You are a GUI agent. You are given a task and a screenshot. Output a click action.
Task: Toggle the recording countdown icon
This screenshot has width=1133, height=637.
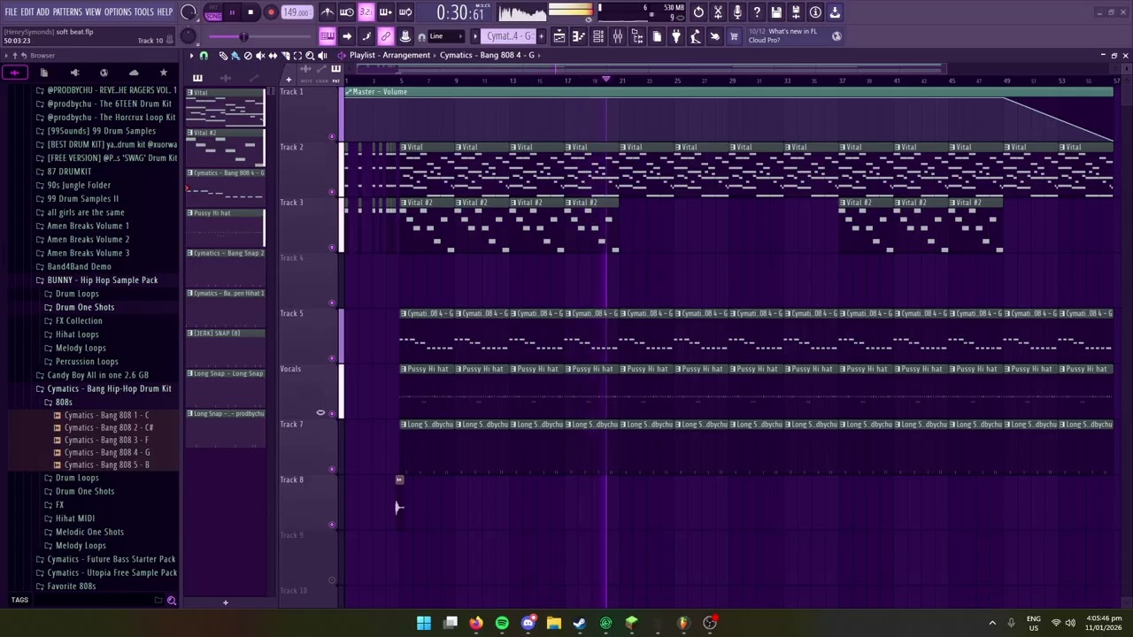point(366,12)
